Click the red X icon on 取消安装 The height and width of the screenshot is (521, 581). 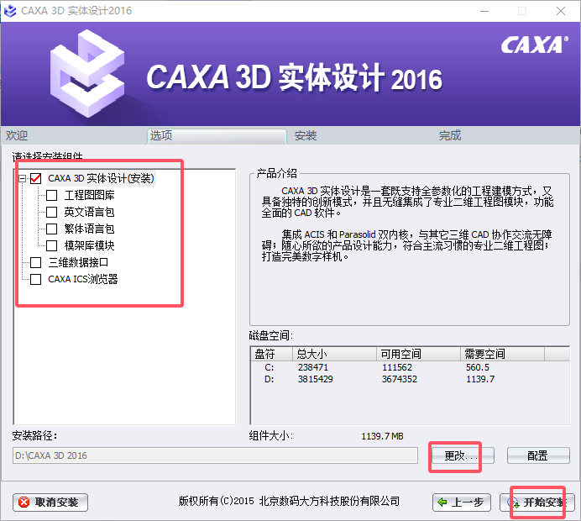25,503
